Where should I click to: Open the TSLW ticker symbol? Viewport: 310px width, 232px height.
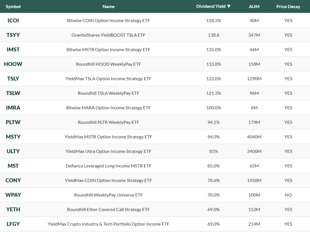point(13,93)
